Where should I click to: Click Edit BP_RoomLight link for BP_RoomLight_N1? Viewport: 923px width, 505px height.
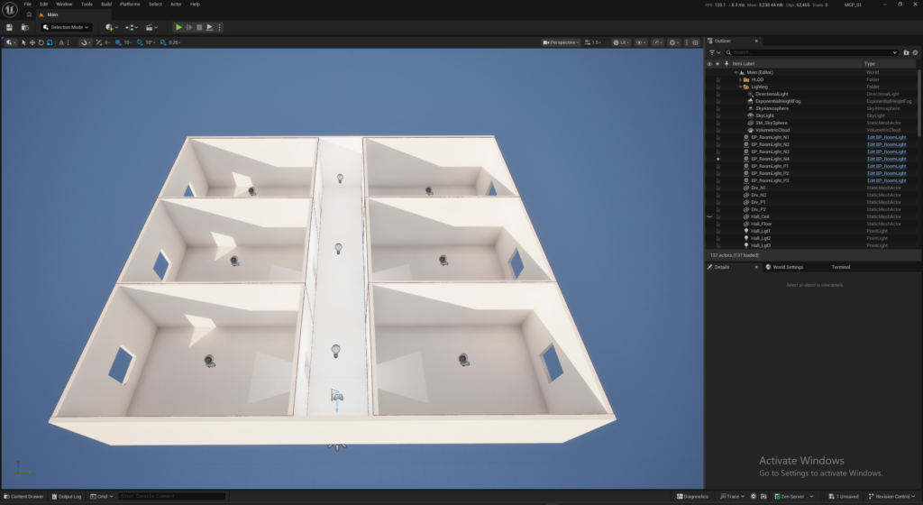click(886, 137)
